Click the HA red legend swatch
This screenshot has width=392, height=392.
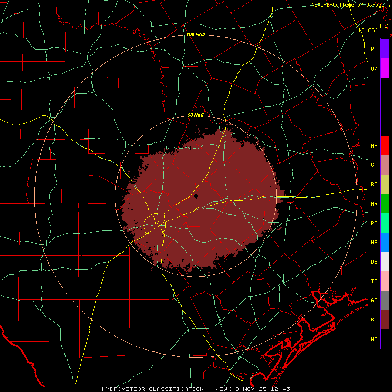pyautogui.click(x=385, y=145)
